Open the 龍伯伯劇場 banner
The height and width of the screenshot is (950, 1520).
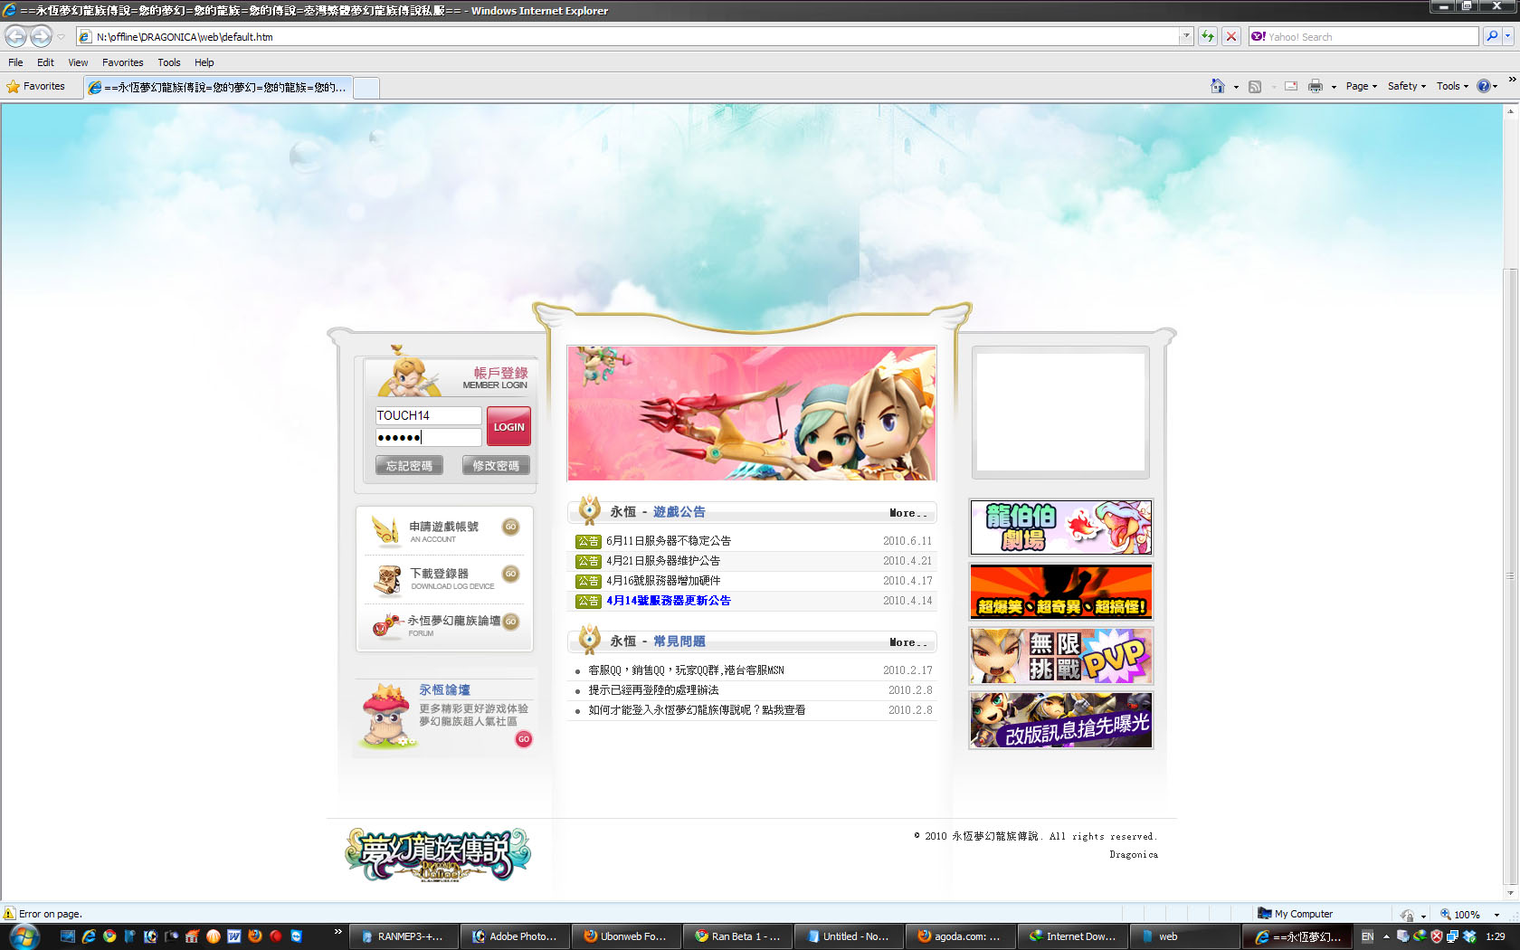[x=1061, y=527]
